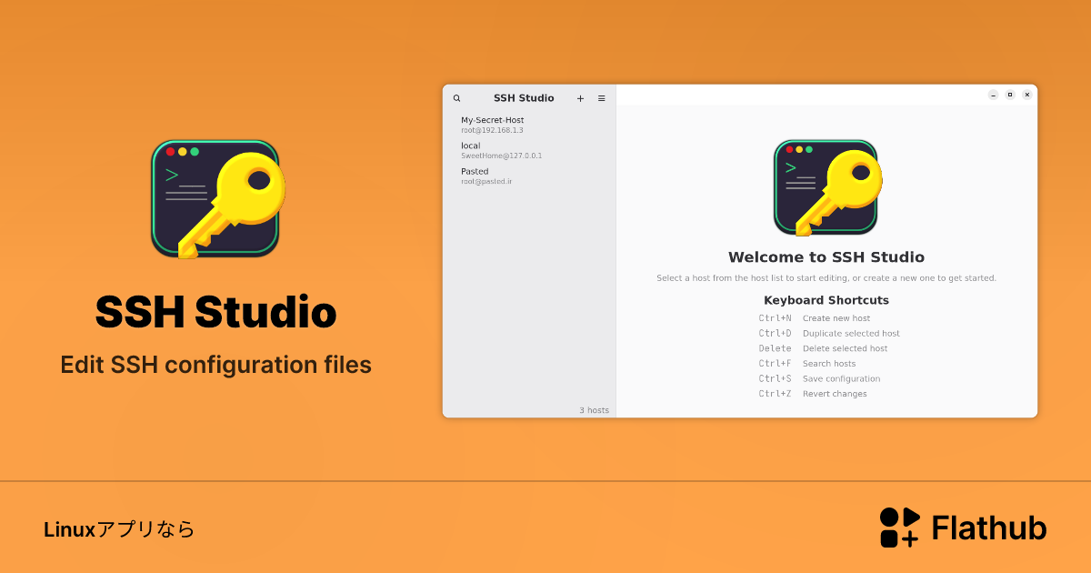The height and width of the screenshot is (573, 1091).
Task: Click the Linuxアプリなら text
Action: point(119,528)
